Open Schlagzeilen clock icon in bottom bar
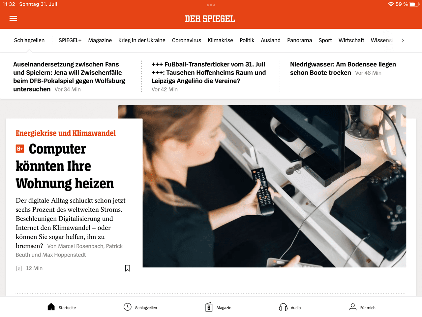 [128, 307]
